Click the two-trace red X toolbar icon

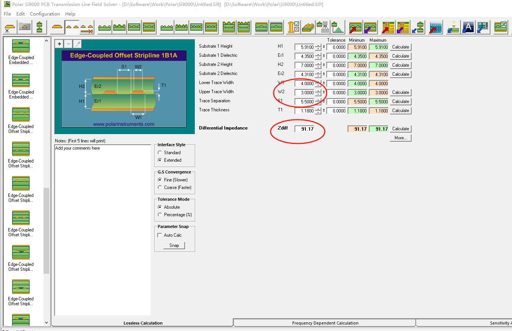(87, 27)
